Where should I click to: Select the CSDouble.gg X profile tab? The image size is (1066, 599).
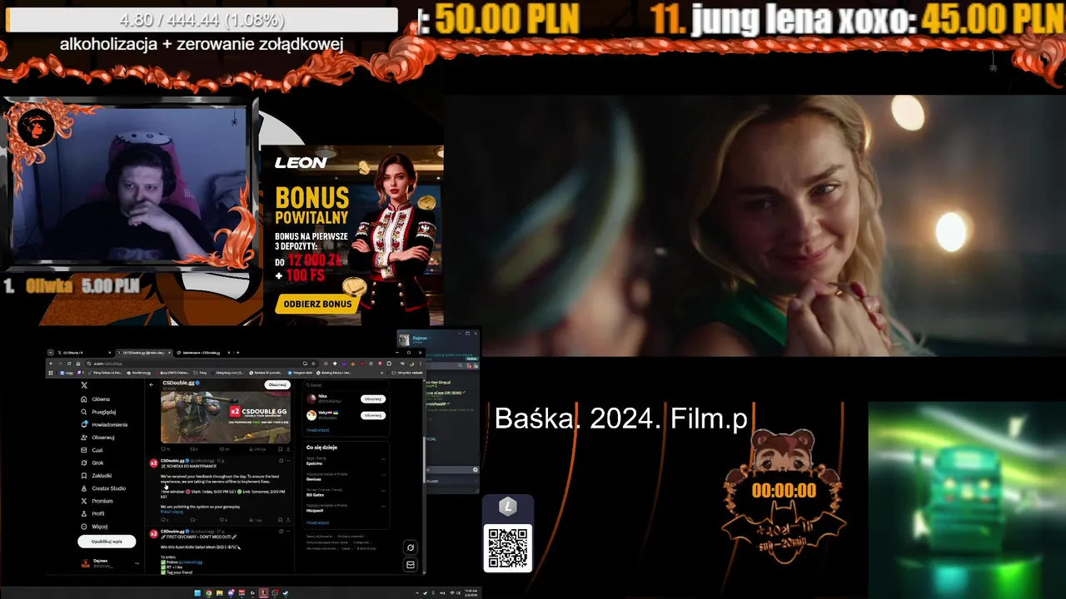coord(145,353)
